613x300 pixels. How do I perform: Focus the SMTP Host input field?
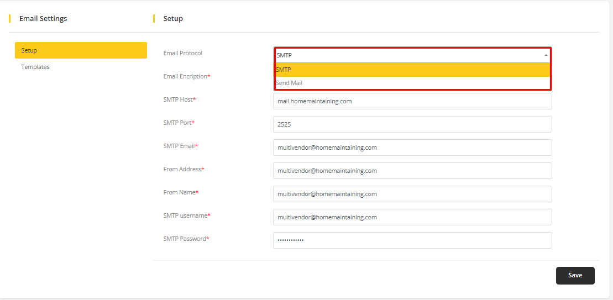(412, 101)
